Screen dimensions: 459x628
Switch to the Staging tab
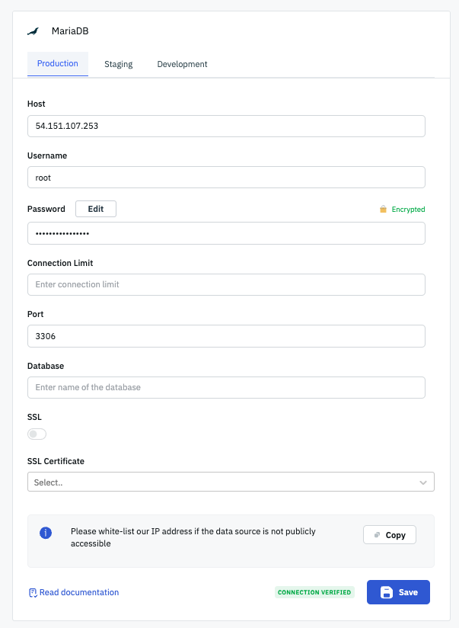119,64
